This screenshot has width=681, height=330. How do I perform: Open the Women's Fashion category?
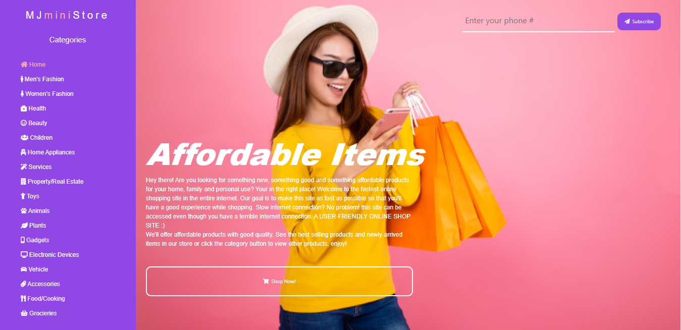point(47,94)
